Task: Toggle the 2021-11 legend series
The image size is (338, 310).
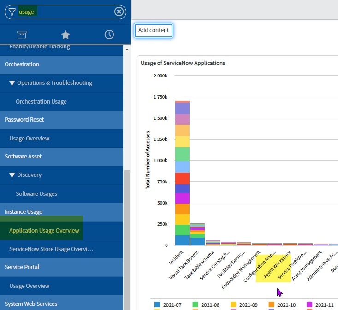Action: pyautogui.click(x=320, y=305)
